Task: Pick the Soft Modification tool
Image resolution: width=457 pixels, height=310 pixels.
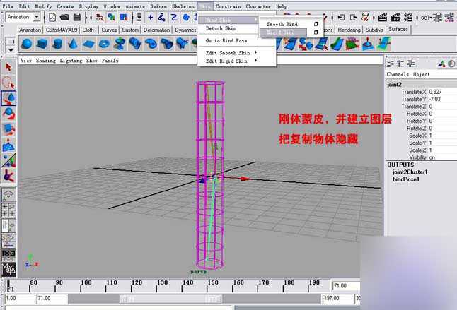Action: [8, 145]
